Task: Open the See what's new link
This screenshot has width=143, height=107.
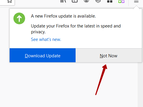Action: click(x=46, y=39)
